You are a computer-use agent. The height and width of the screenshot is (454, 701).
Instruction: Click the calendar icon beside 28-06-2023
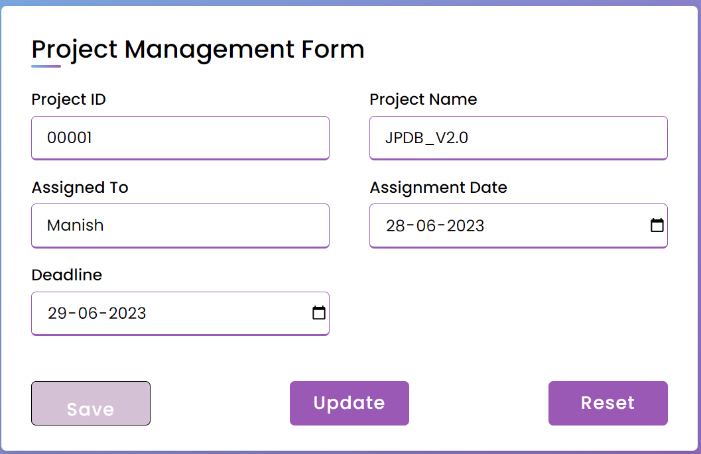[657, 225]
